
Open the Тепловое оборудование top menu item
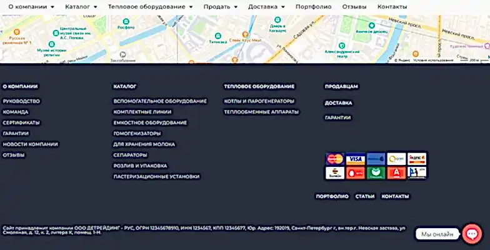point(146,6)
